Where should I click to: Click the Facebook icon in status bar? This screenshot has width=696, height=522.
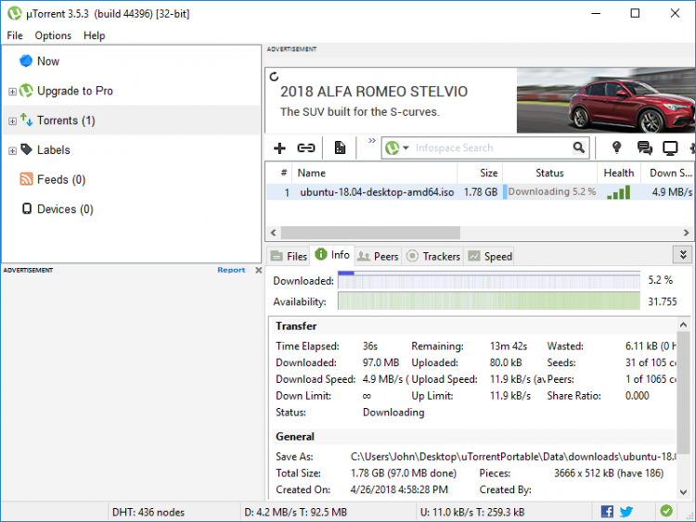607,511
